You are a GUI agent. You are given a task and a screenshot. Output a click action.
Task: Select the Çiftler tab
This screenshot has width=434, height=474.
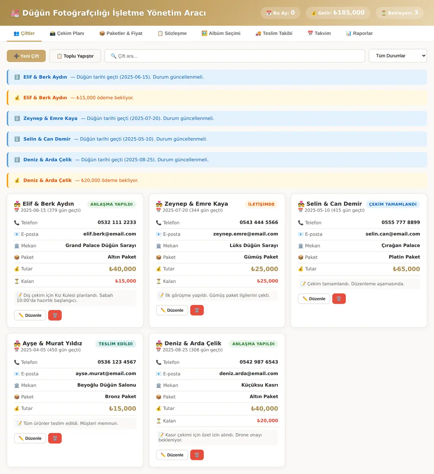[x=24, y=33]
